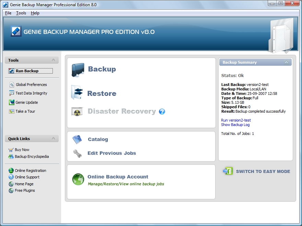The image size is (302, 226).
Task: Click the Edit Previous Jobs wrench icon
Action: (78, 153)
